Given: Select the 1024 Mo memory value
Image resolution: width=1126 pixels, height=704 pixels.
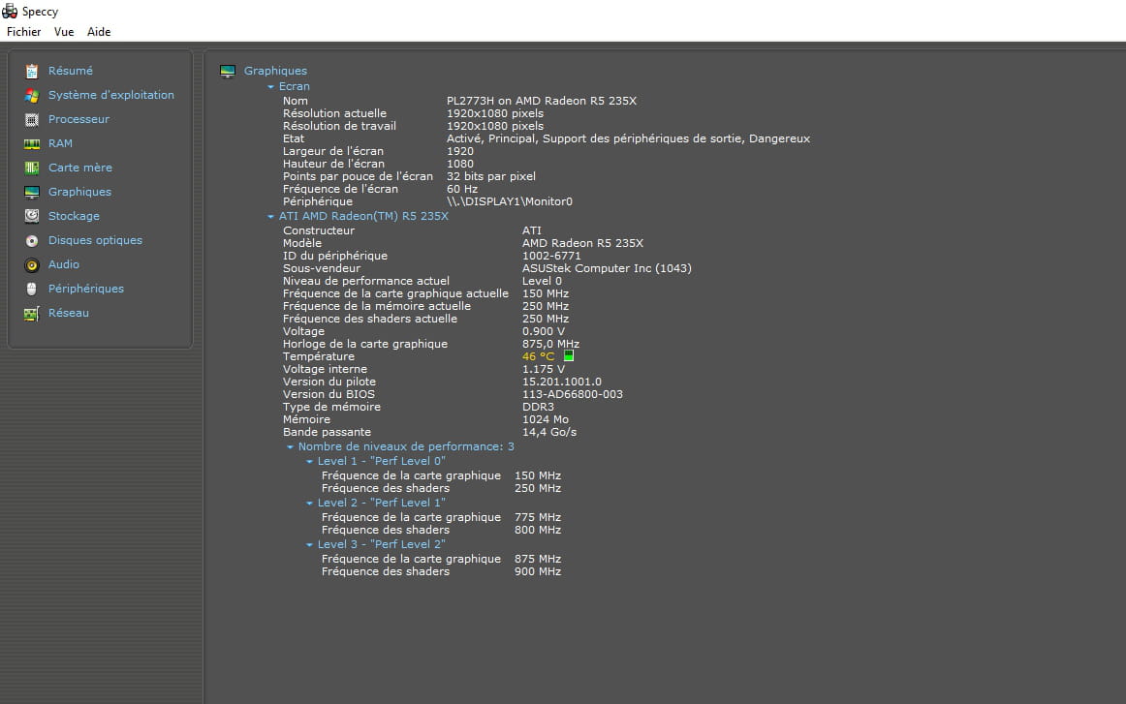Looking at the screenshot, I should click(546, 420).
